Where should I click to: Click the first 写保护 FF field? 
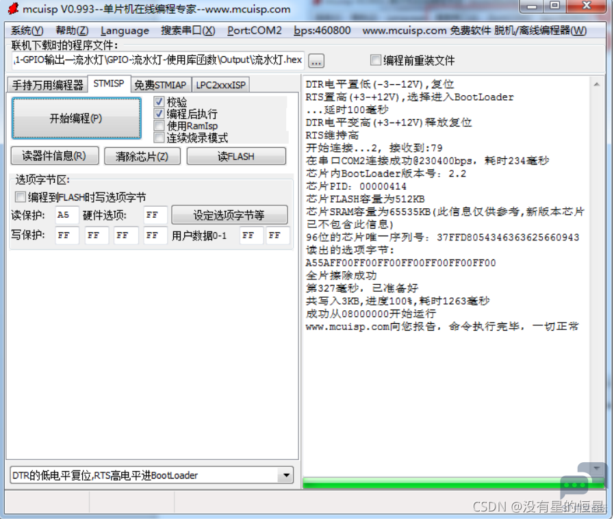tap(66, 236)
